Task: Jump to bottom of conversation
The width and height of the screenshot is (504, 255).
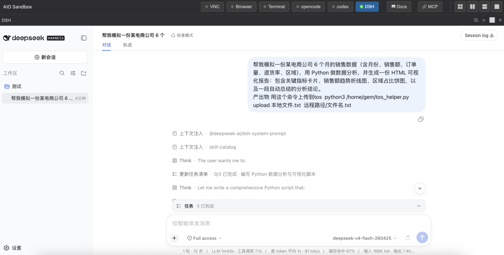Action: [x=420, y=188]
